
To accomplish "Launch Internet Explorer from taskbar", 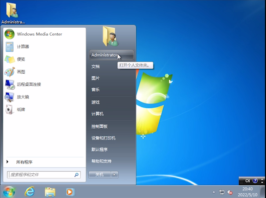I will [x=30, y=192].
